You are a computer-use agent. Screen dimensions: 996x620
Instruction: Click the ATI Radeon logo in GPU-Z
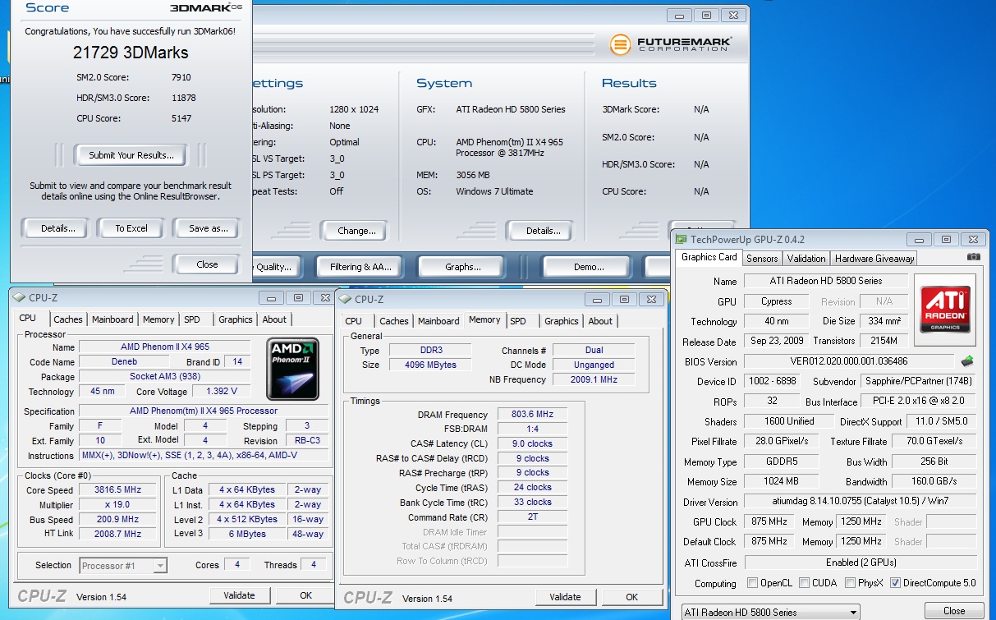click(945, 310)
